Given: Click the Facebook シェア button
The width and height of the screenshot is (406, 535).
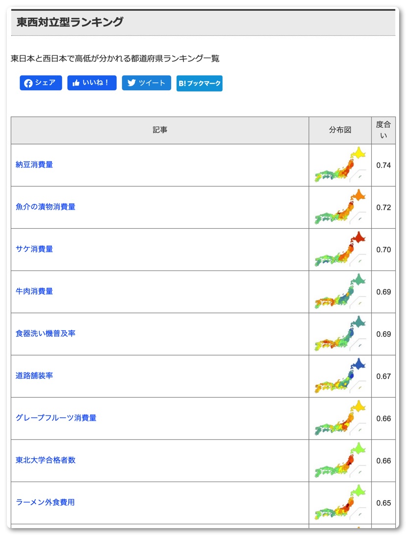Looking at the screenshot, I should click(x=41, y=83).
